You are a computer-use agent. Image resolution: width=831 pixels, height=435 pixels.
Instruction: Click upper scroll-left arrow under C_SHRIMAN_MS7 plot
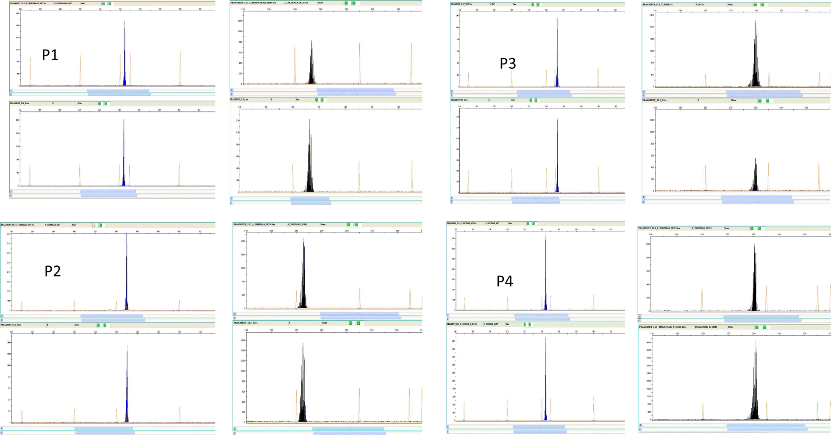[x=3, y=316]
